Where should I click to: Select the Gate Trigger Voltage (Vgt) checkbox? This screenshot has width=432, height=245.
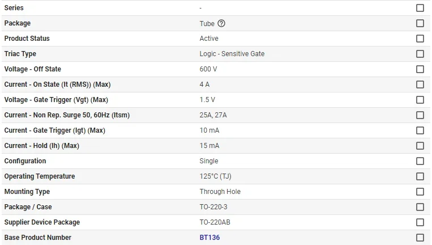point(420,100)
